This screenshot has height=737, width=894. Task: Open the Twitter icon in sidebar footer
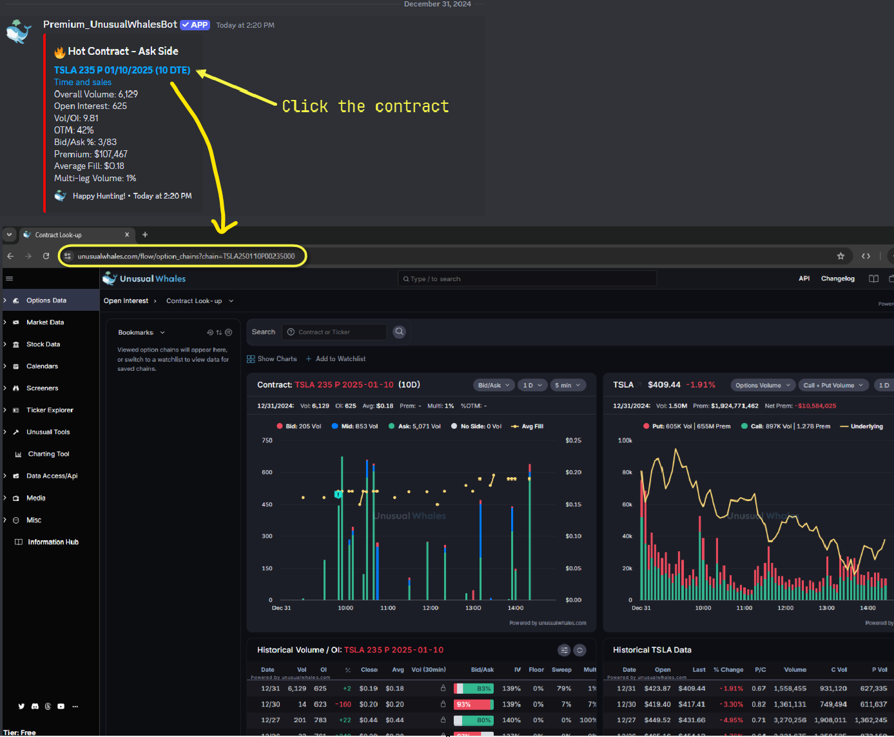[x=21, y=706]
